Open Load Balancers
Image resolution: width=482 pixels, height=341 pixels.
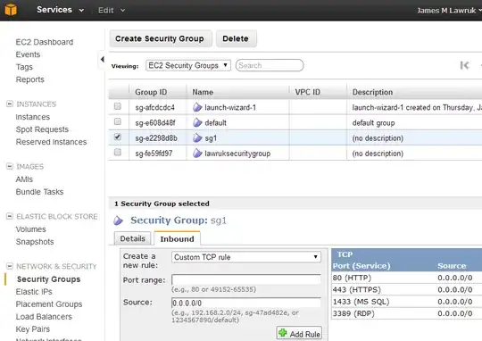tap(44, 317)
